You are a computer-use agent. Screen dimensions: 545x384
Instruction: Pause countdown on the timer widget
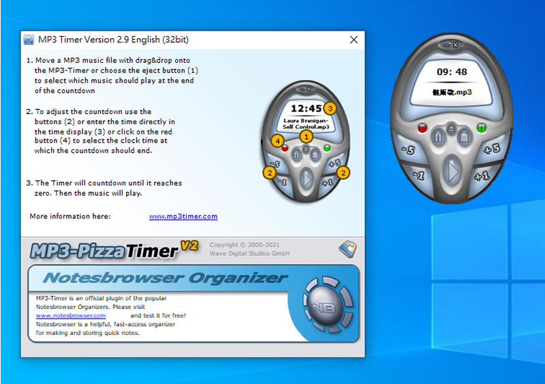pyautogui.click(x=438, y=137)
